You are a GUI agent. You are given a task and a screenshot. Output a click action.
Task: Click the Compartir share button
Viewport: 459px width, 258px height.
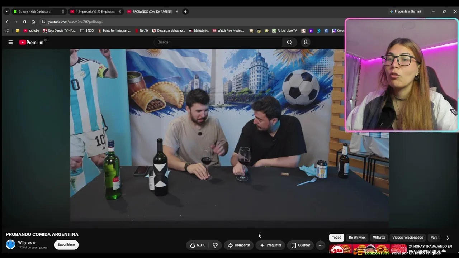[239, 245]
